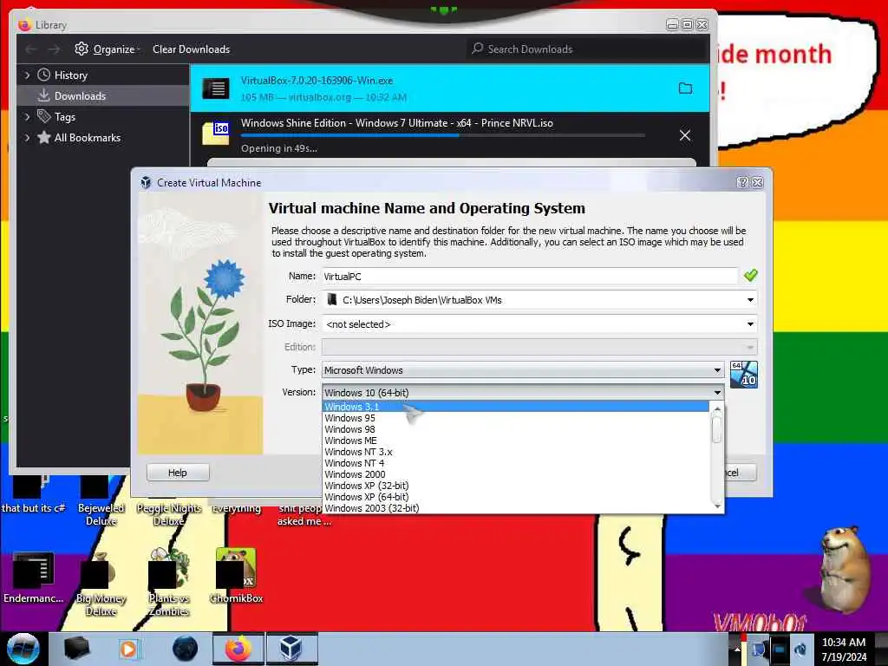This screenshot has width=888, height=666.
Task: Click the Help button in the wizard
Action: point(178,473)
